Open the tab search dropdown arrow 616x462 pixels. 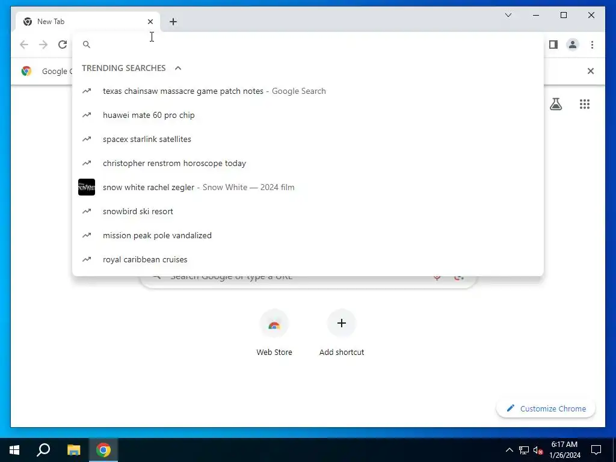(508, 15)
